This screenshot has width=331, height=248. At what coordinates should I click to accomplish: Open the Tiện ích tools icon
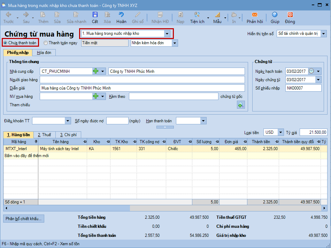pyautogui.click(x=197, y=15)
